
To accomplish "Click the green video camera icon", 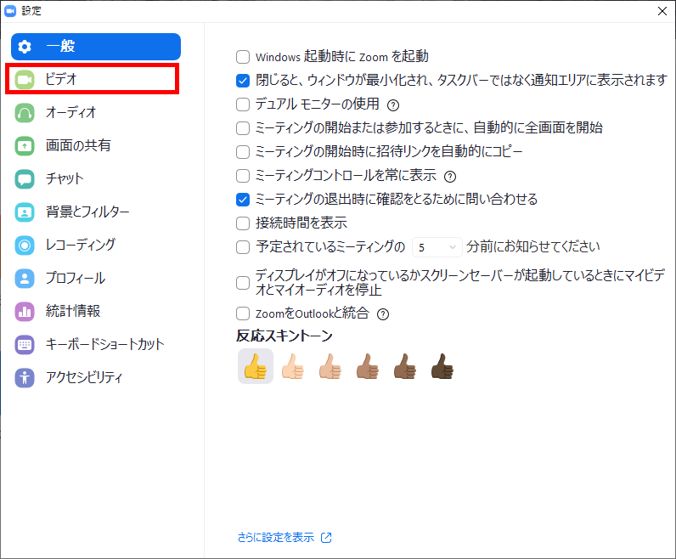I will click(x=25, y=79).
